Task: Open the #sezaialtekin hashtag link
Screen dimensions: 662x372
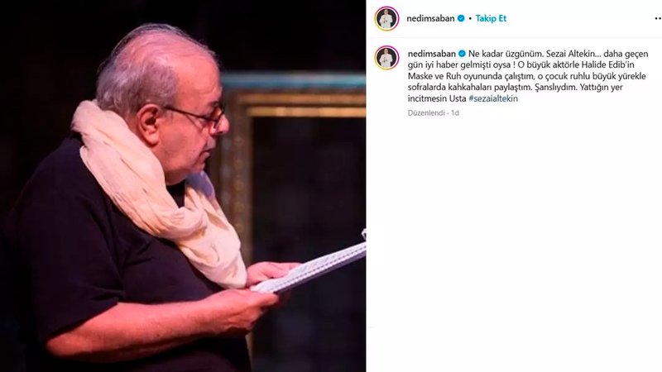Action: click(x=493, y=98)
